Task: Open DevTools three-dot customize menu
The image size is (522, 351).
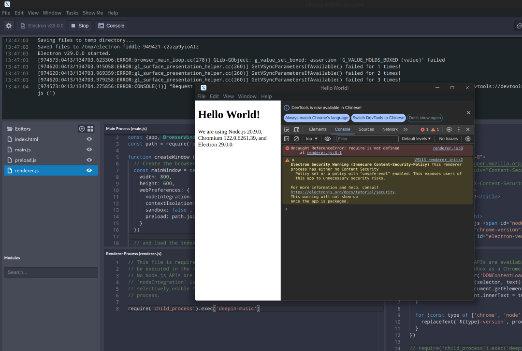Action: coord(459,129)
